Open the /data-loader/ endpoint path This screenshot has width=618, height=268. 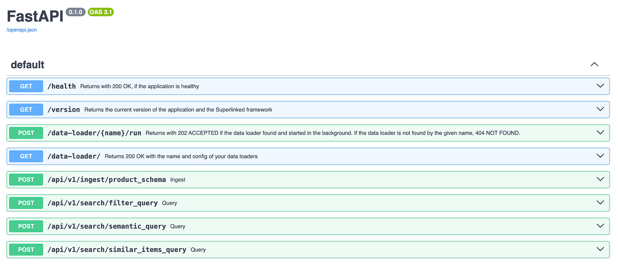[x=74, y=156]
